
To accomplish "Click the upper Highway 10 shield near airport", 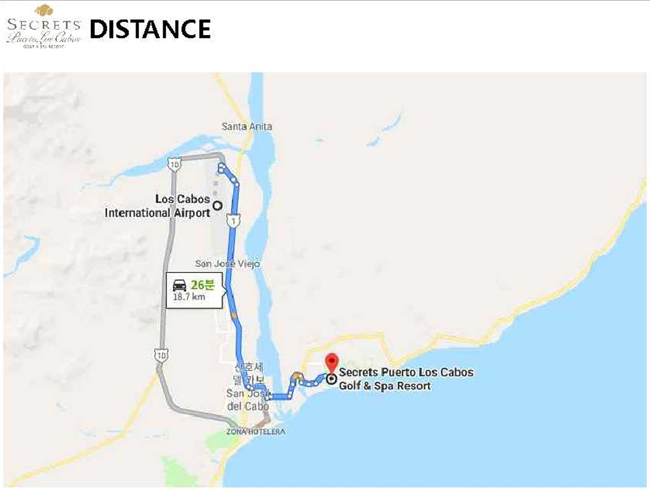I will (x=174, y=165).
